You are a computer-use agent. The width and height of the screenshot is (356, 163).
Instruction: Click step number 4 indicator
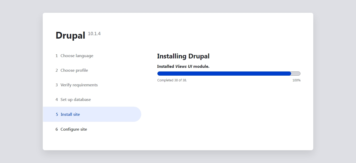click(x=56, y=99)
